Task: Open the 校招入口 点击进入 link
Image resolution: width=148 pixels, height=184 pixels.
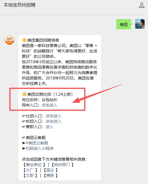Action: [54, 121]
